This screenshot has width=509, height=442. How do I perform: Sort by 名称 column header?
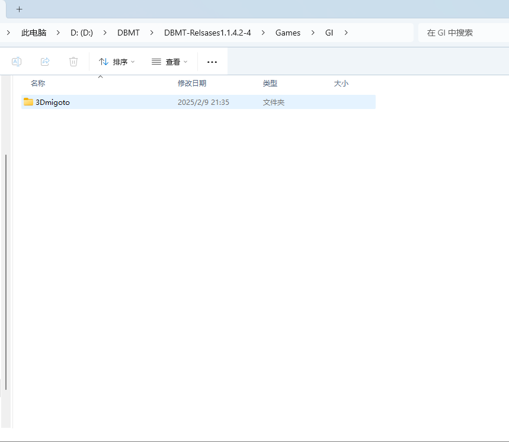click(38, 84)
